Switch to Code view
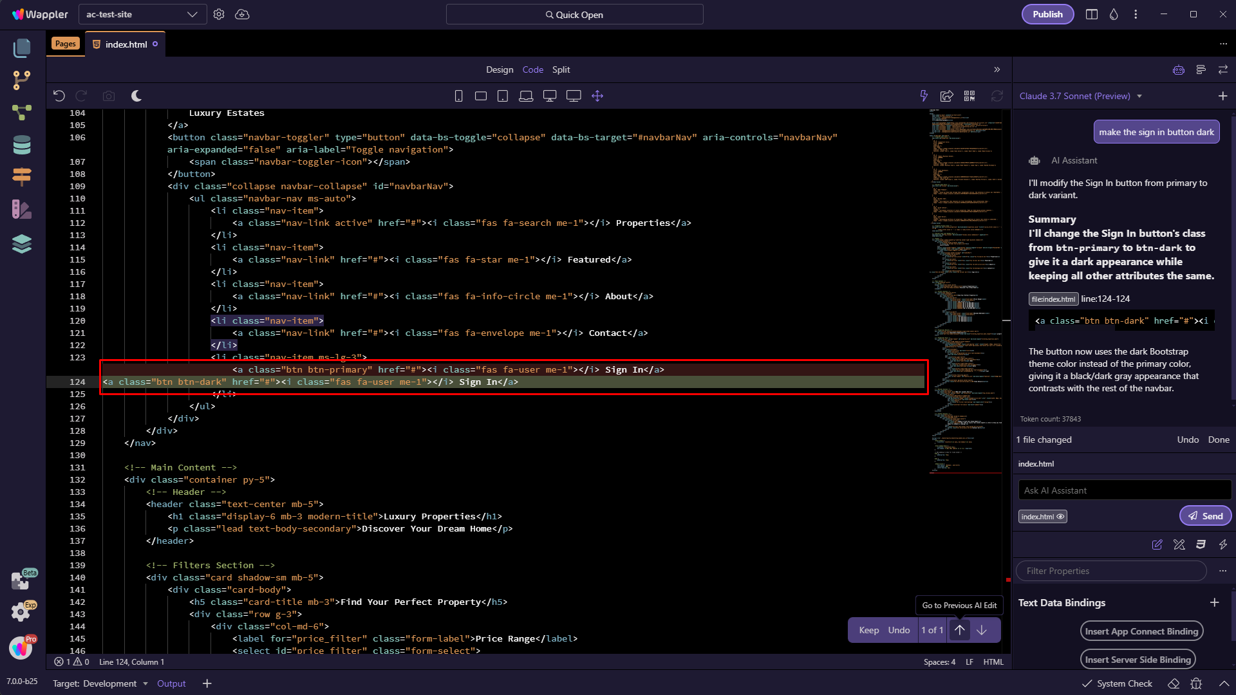Screen dimensions: 1236x695 (x=532, y=69)
